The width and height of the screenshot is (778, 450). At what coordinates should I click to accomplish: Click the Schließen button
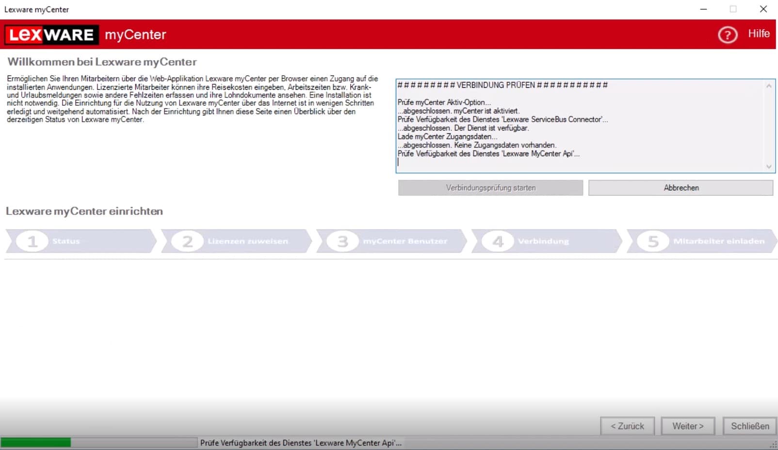tap(750, 426)
